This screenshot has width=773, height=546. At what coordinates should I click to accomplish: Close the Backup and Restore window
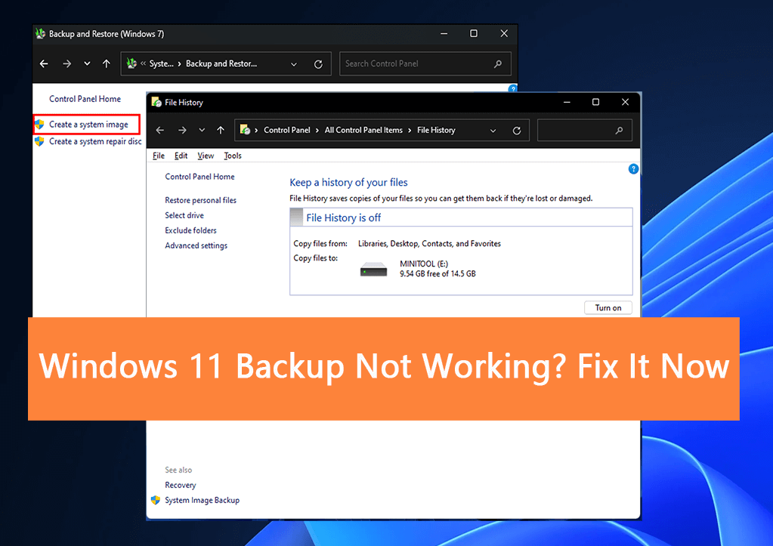click(x=504, y=33)
